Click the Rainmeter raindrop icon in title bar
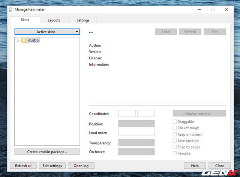The image size is (240, 177). (10, 9)
